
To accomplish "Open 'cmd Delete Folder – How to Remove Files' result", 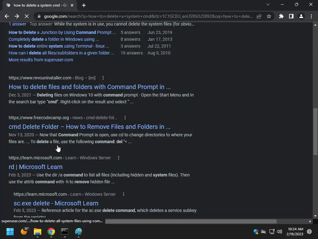I will pyautogui.click(x=89, y=127).
